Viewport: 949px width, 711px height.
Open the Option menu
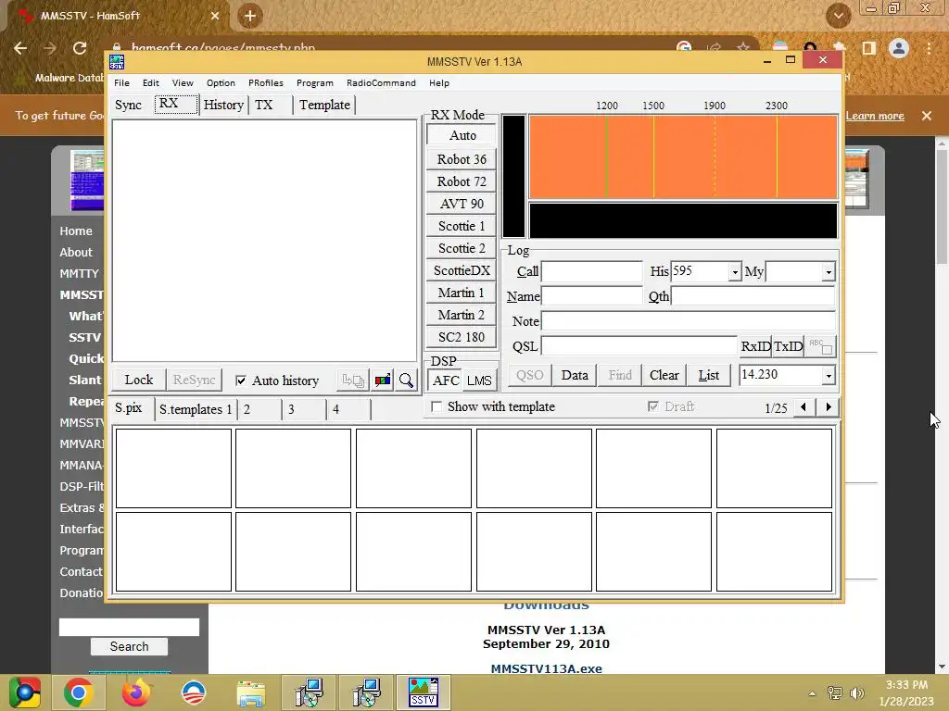click(x=221, y=82)
